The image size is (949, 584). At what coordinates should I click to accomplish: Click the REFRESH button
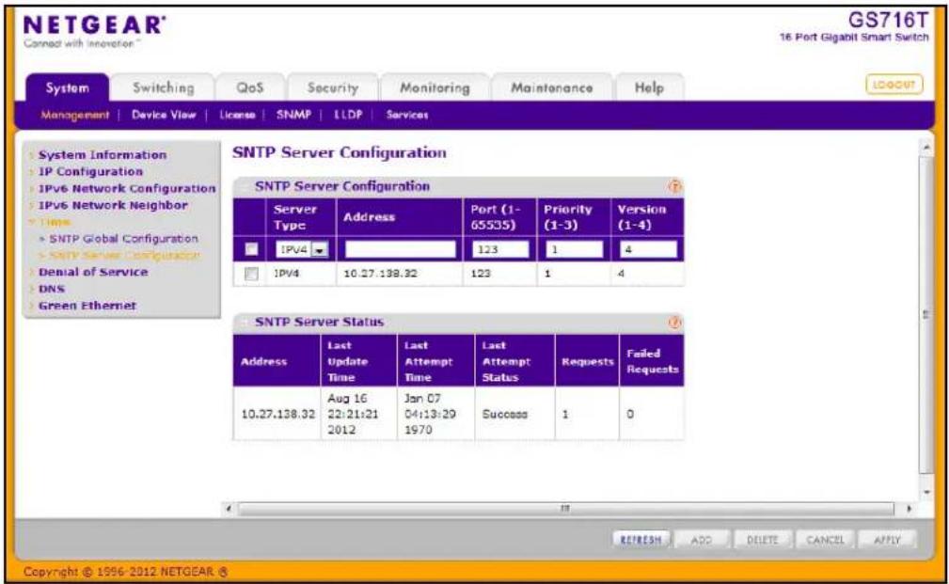click(x=641, y=539)
